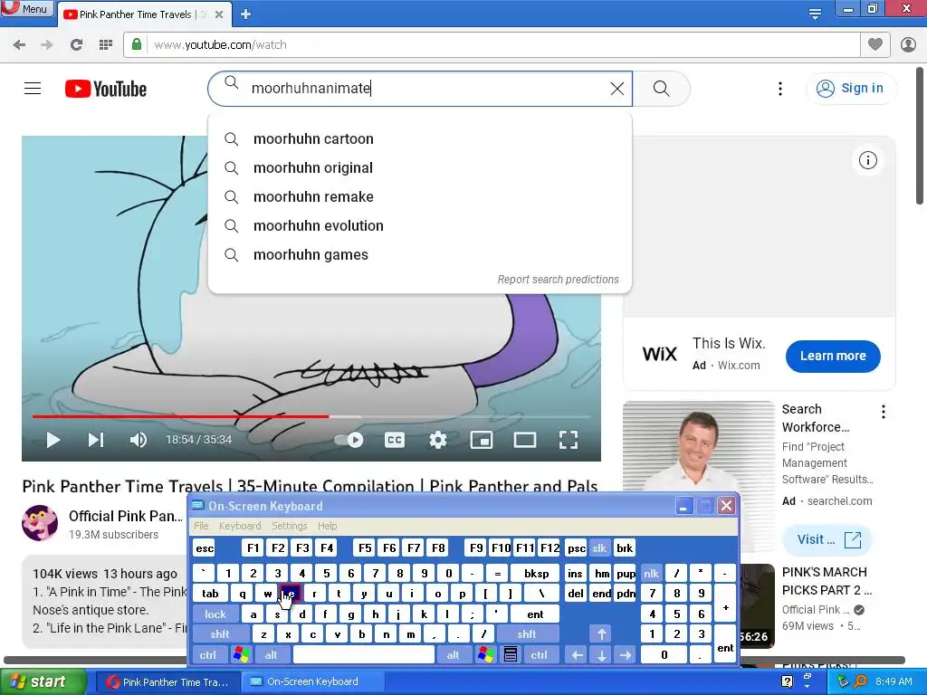Choose suggestion moorhuhn remake
The width and height of the screenshot is (927, 695).
(x=420, y=196)
